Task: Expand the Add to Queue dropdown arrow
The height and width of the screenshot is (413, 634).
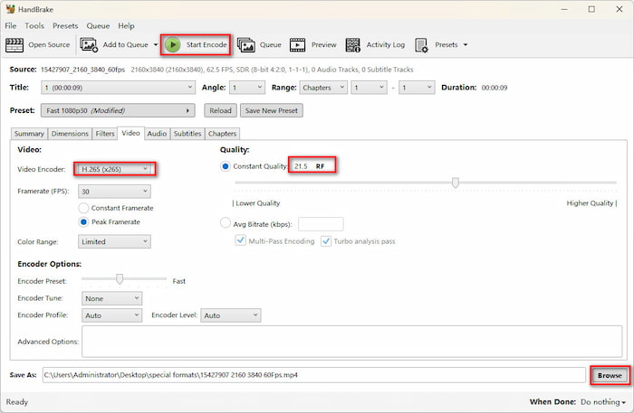Action: click(x=156, y=45)
